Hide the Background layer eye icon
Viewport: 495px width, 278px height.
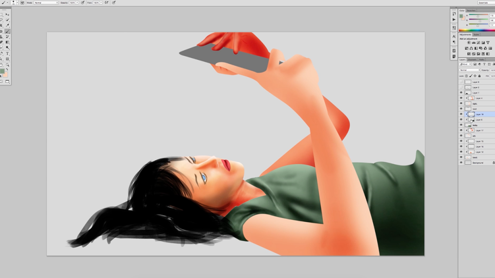[x=461, y=163]
